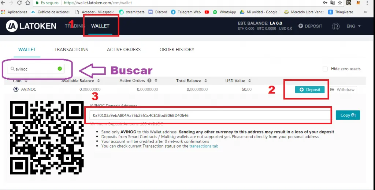The width and height of the screenshot is (375, 190).
Task: Open the Mi unidad Google Drive bookmark
Action: click(x=260, y=12)
